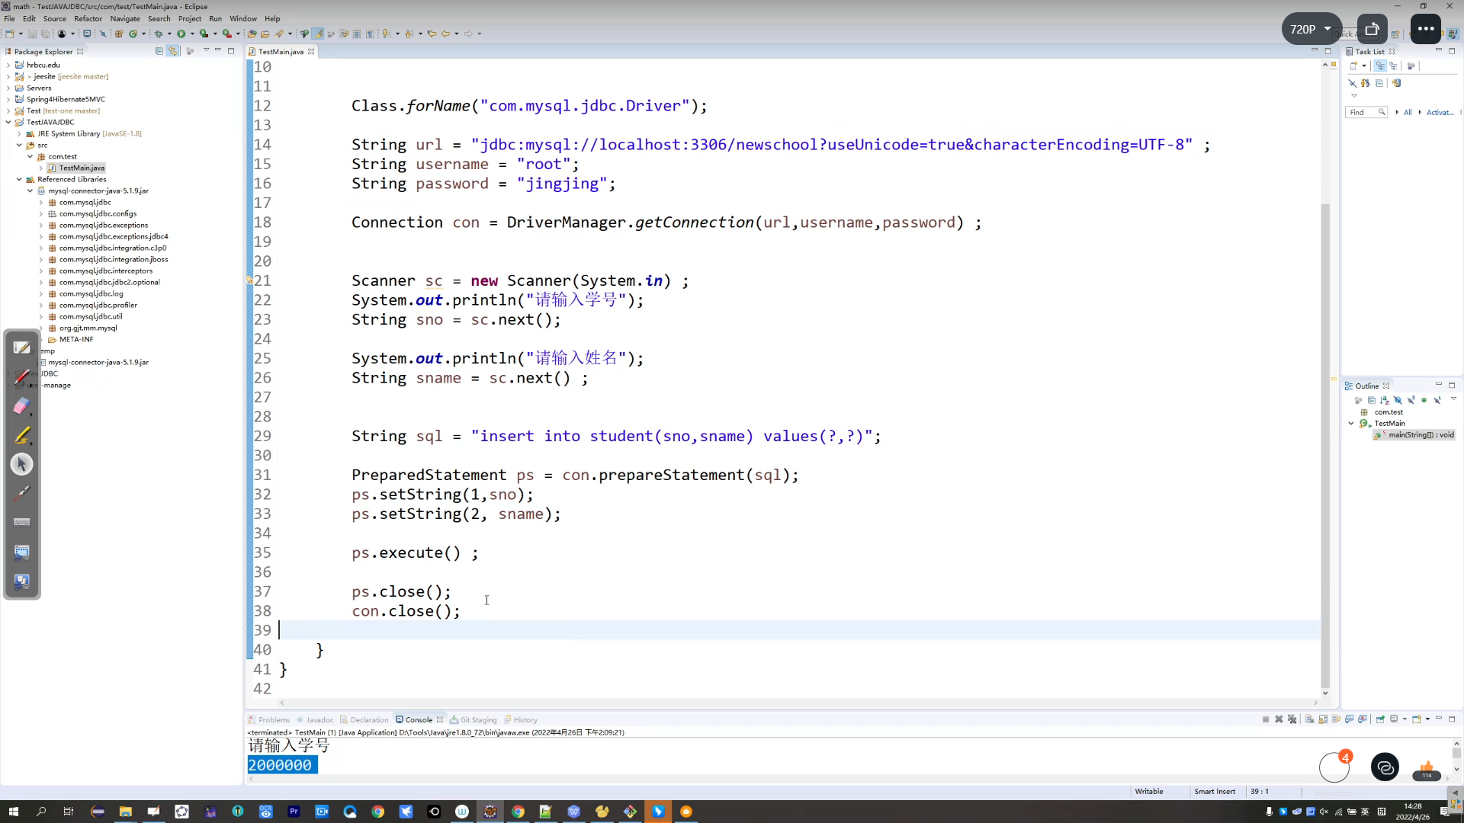Click the Debug bug icon in toolbar

point(159,34)
